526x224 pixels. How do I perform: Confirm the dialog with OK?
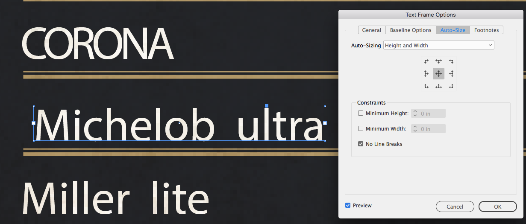pos(497,207)
